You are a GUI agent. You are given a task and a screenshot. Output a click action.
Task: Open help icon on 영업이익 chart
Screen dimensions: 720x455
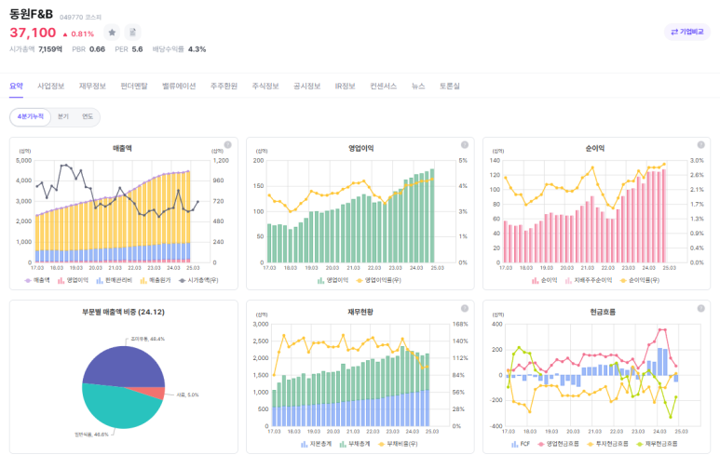coord(465,145)
